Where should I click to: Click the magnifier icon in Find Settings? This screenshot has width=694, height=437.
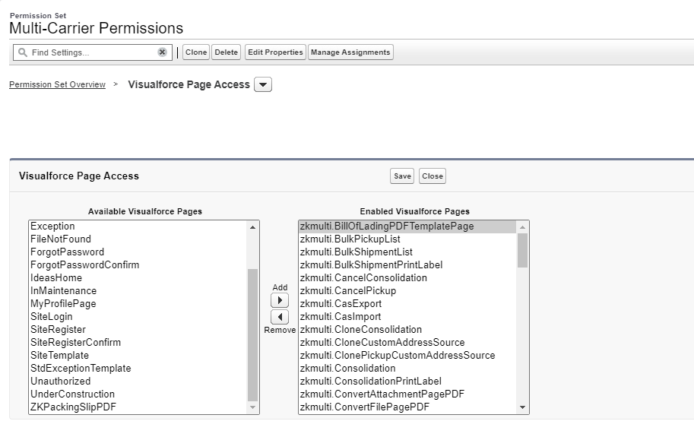[23, 52]
